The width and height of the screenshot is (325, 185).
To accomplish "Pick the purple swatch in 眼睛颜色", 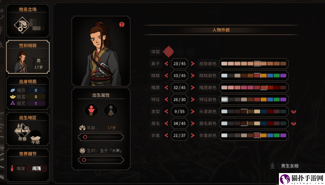I will pos(283,76).
